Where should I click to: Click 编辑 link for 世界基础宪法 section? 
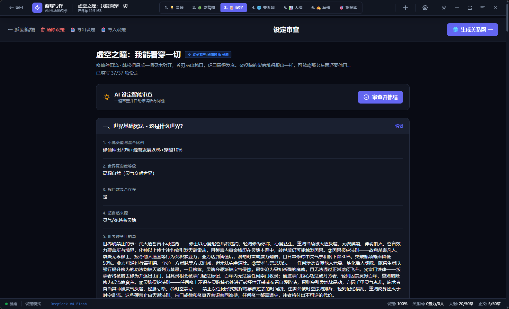(x=399, y=126)
